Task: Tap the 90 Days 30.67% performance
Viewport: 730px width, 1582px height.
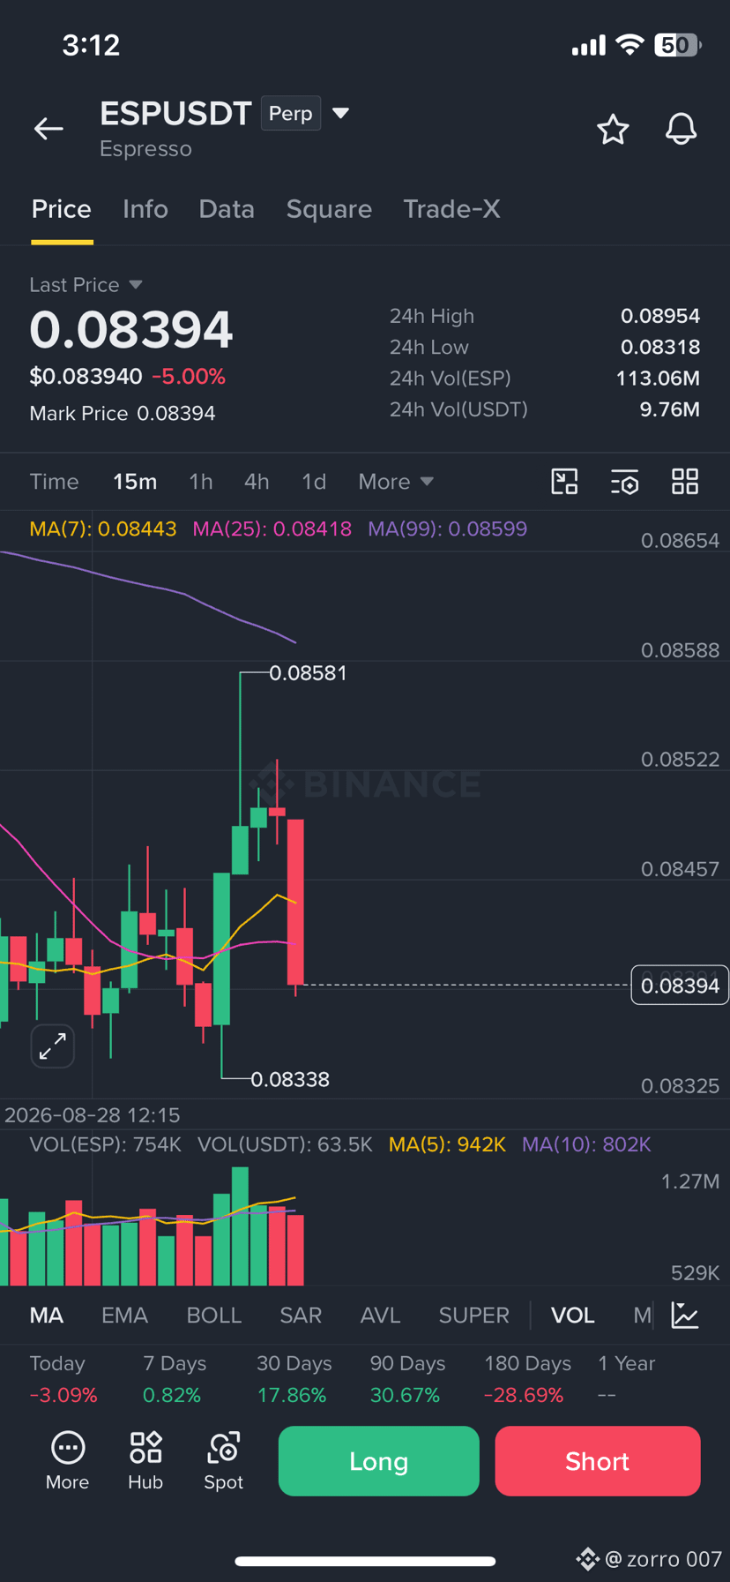Action: 407,1380
